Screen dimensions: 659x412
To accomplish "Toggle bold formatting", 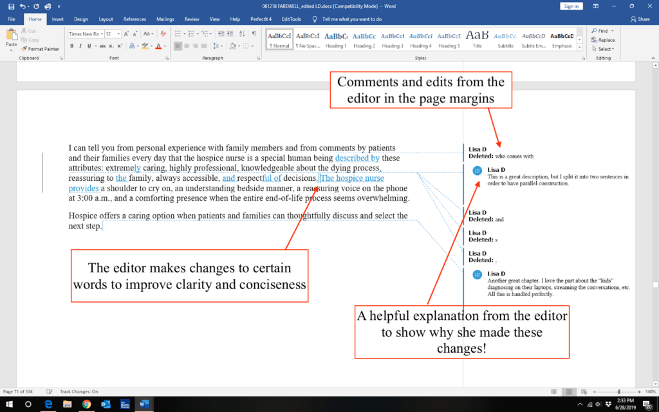I will 72,46.
